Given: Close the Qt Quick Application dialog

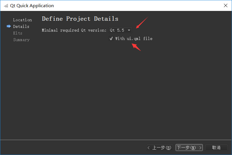Looking at the screenshot, I should pyautogui.click(x=225, y=5).
